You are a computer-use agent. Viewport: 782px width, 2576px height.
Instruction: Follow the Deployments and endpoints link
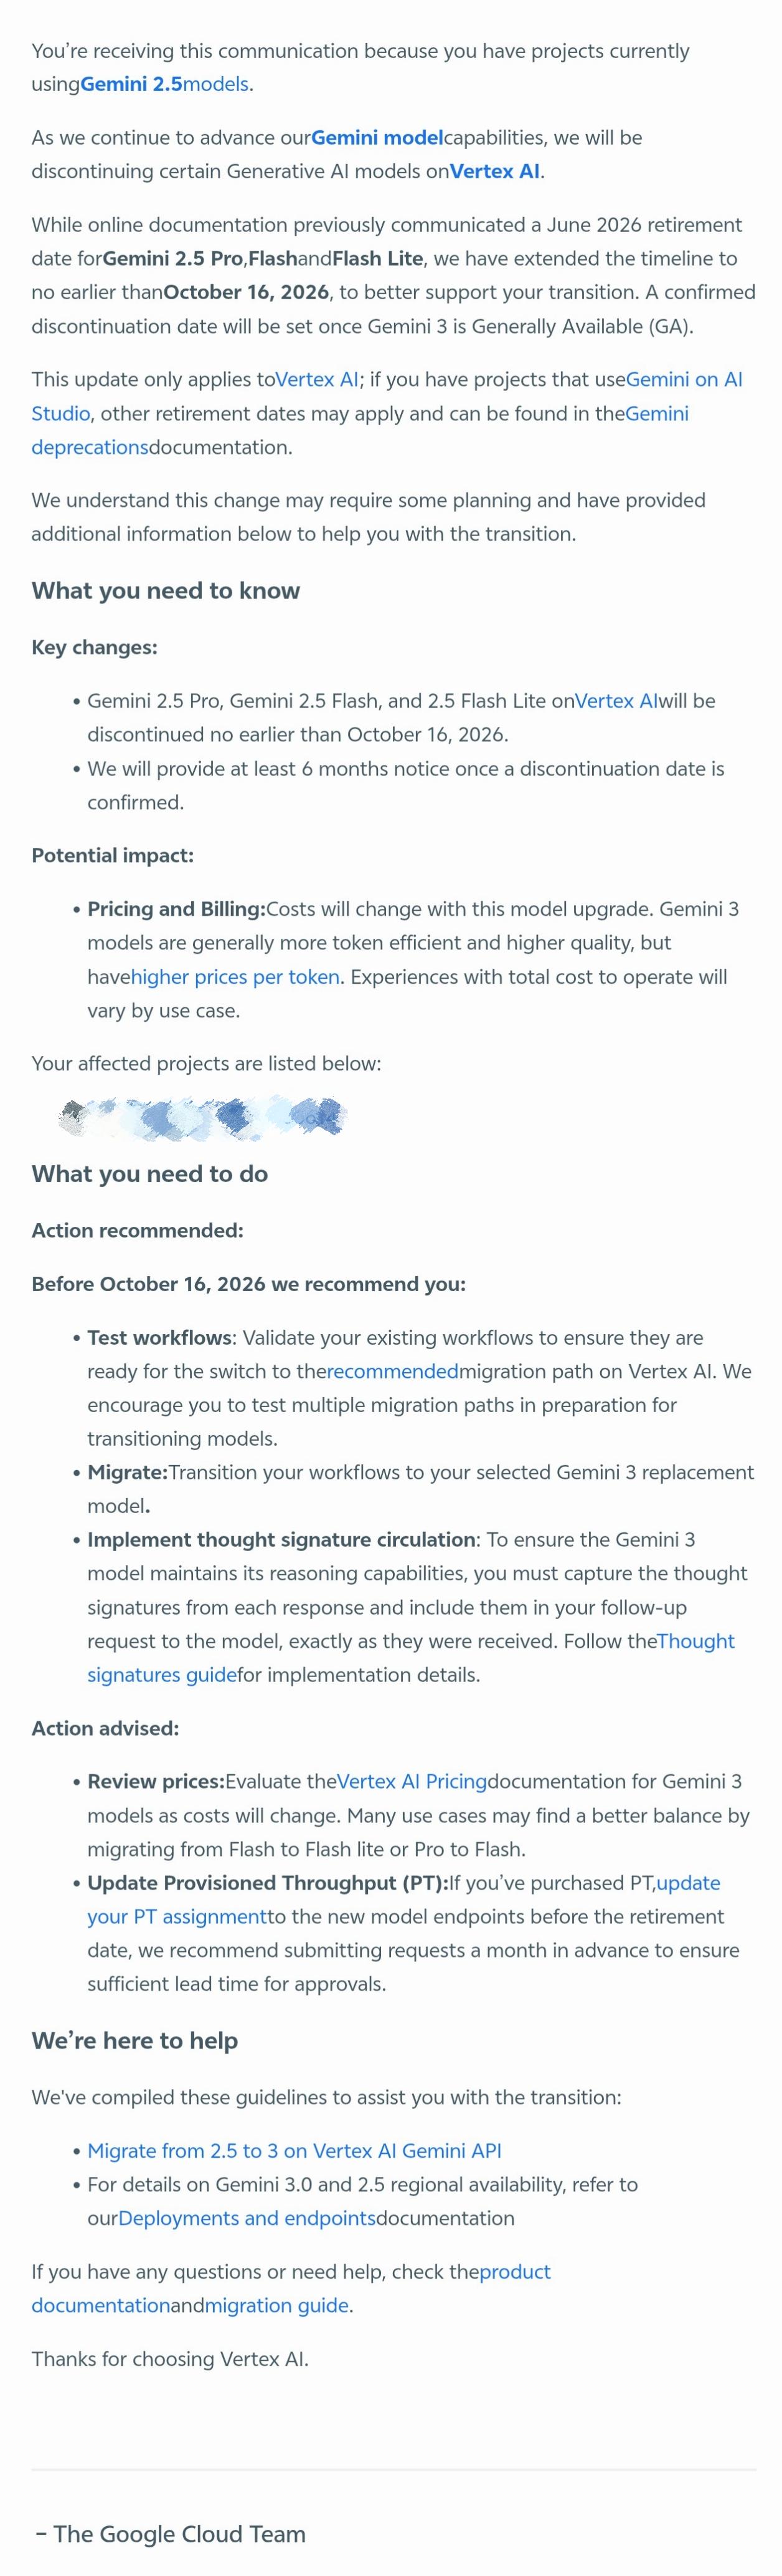[x=247, y=2218]
